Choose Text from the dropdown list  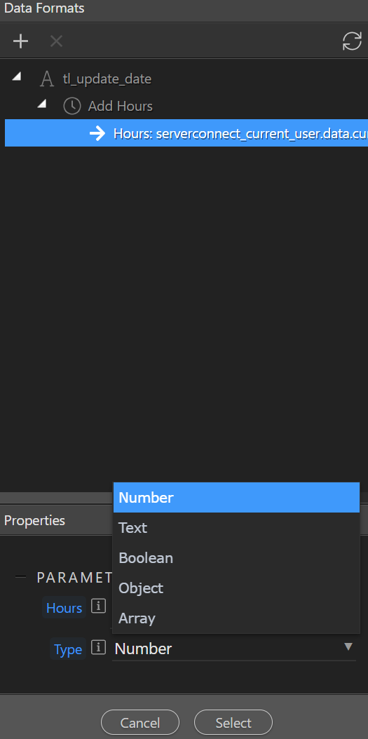coord(236,527)
